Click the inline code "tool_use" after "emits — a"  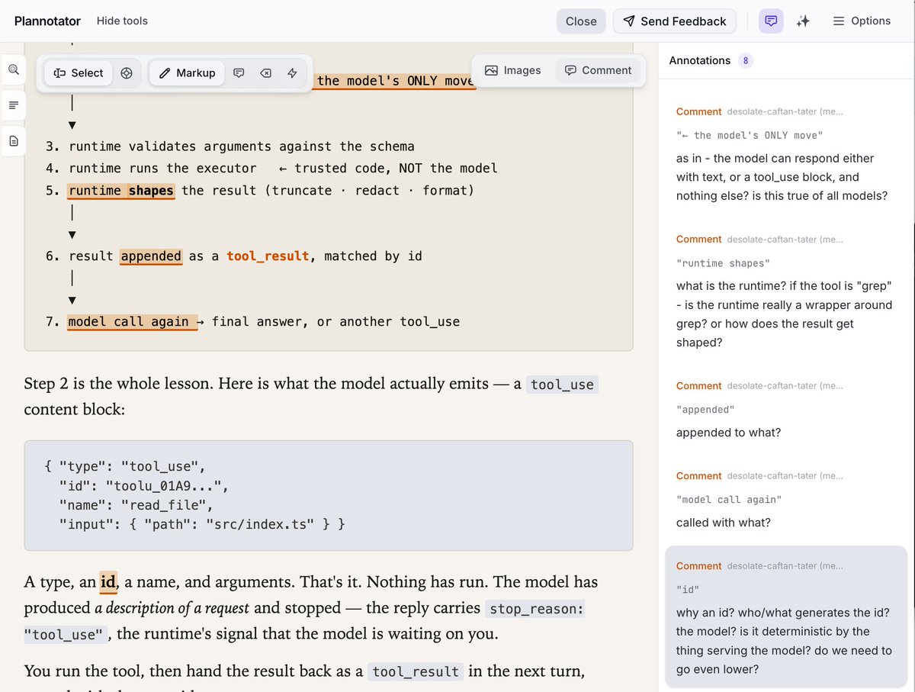click(x=562, y=385)
